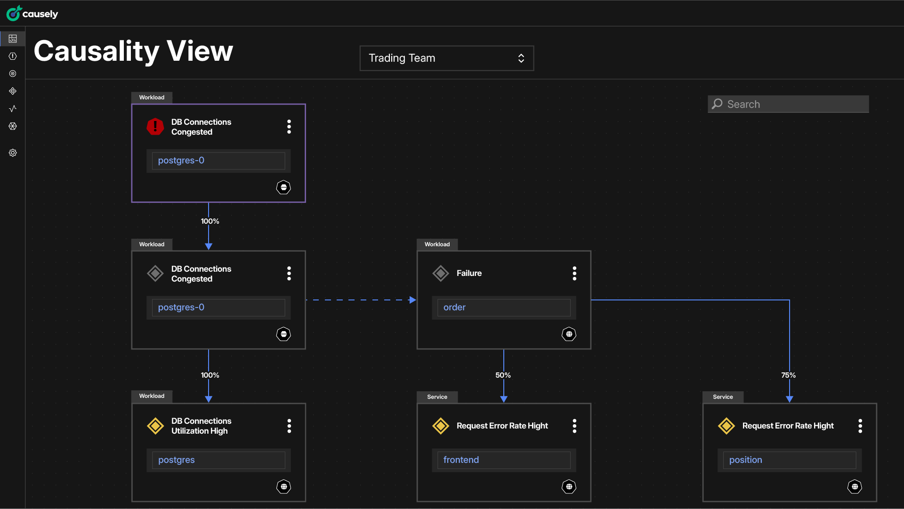Open three-dot menu on Failure order workload
The height and width of the screenshot is (509, 904).
pos(574,273)
